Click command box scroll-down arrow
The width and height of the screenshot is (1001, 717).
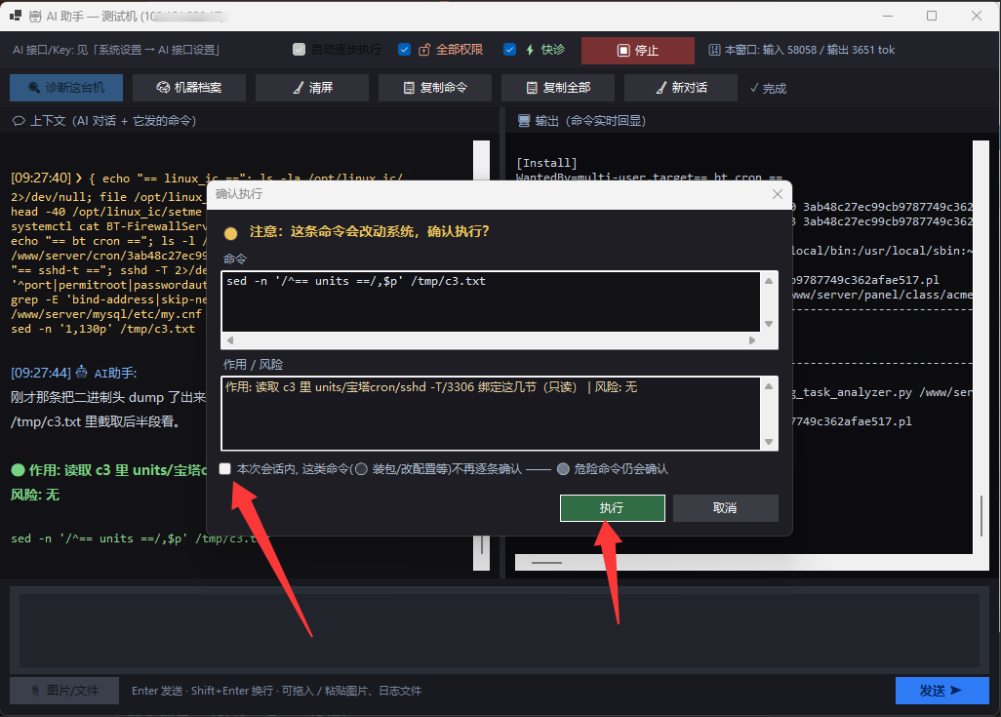(769, 324)
